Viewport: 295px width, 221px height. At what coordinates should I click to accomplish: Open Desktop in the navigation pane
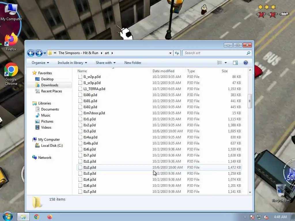tap(47, 79)
